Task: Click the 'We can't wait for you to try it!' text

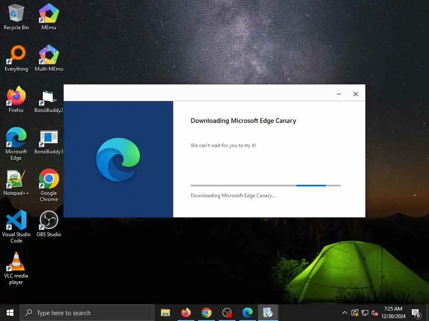Action: tap(223, 145)
